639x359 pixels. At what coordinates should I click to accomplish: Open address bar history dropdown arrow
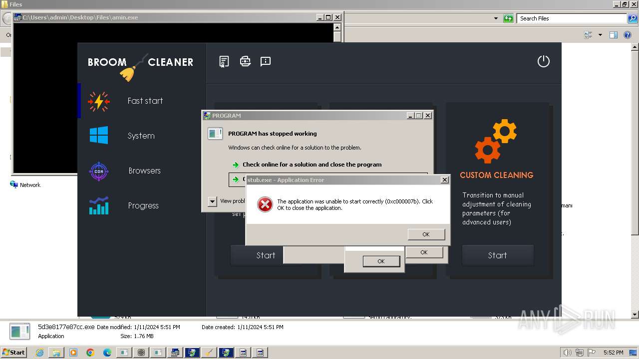tap(496, 18)
